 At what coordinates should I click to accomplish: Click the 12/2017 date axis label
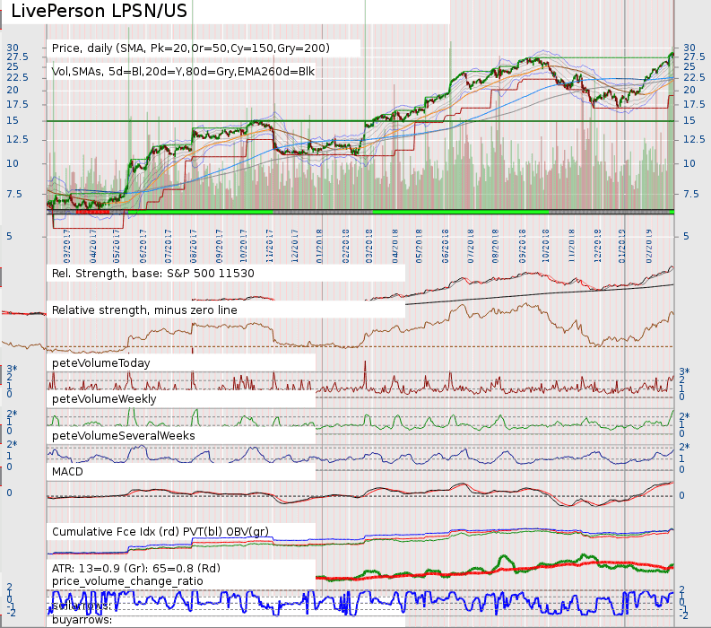click(295, 247)
